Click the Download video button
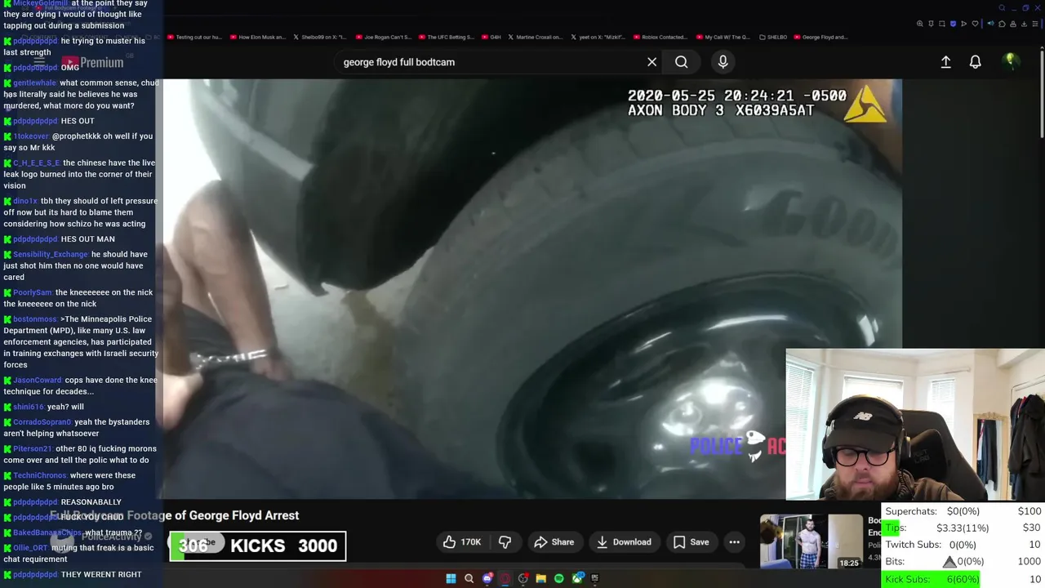This screenshot has height=588, width=1045. (x=624, y=542)
